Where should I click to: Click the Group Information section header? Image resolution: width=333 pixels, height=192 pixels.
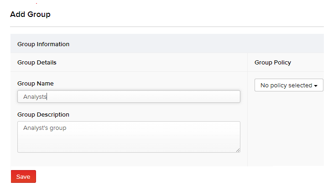pyautogui.click(x=43, y=44)
